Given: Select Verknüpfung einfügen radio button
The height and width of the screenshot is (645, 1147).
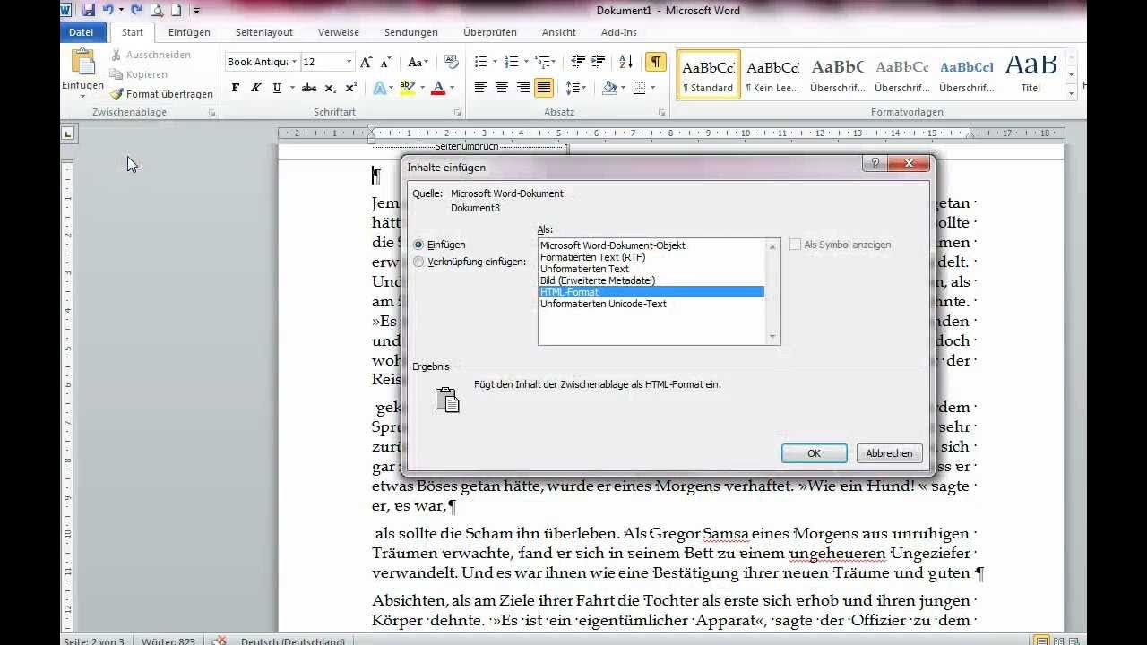Looking at the screenshot, I should point(418,262).
